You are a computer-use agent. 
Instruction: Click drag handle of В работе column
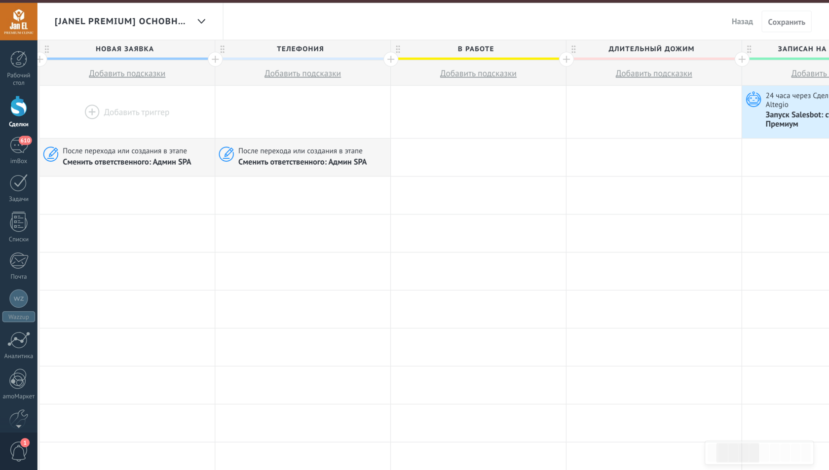coord(398,49)
